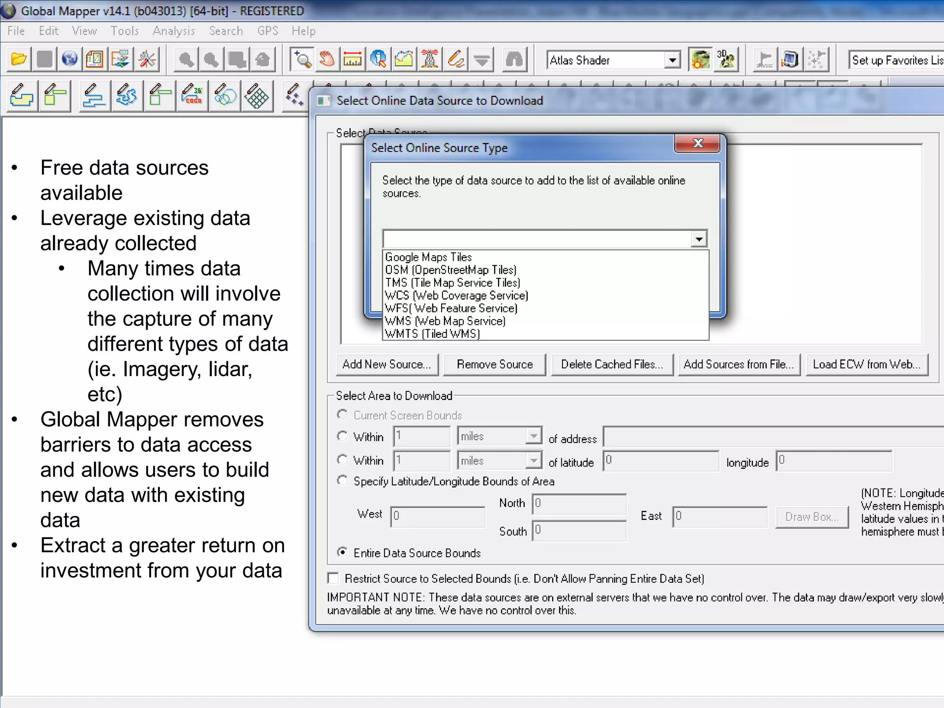Select the Measure ruler tool

point(353,59)
